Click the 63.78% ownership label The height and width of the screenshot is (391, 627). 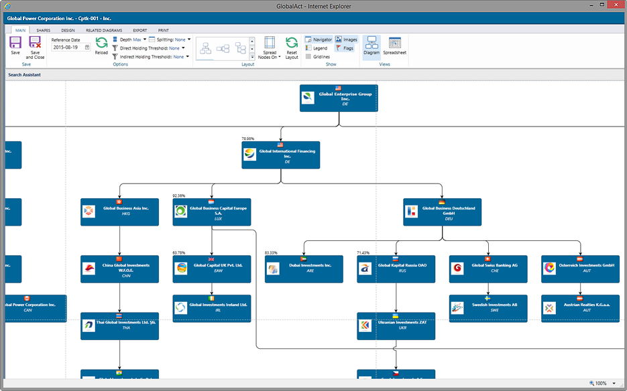point(179,253)
